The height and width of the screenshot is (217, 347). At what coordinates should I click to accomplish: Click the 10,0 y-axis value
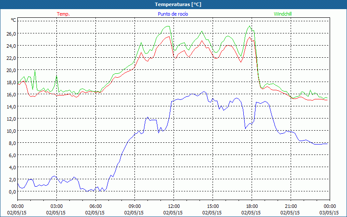coord(11,131)
